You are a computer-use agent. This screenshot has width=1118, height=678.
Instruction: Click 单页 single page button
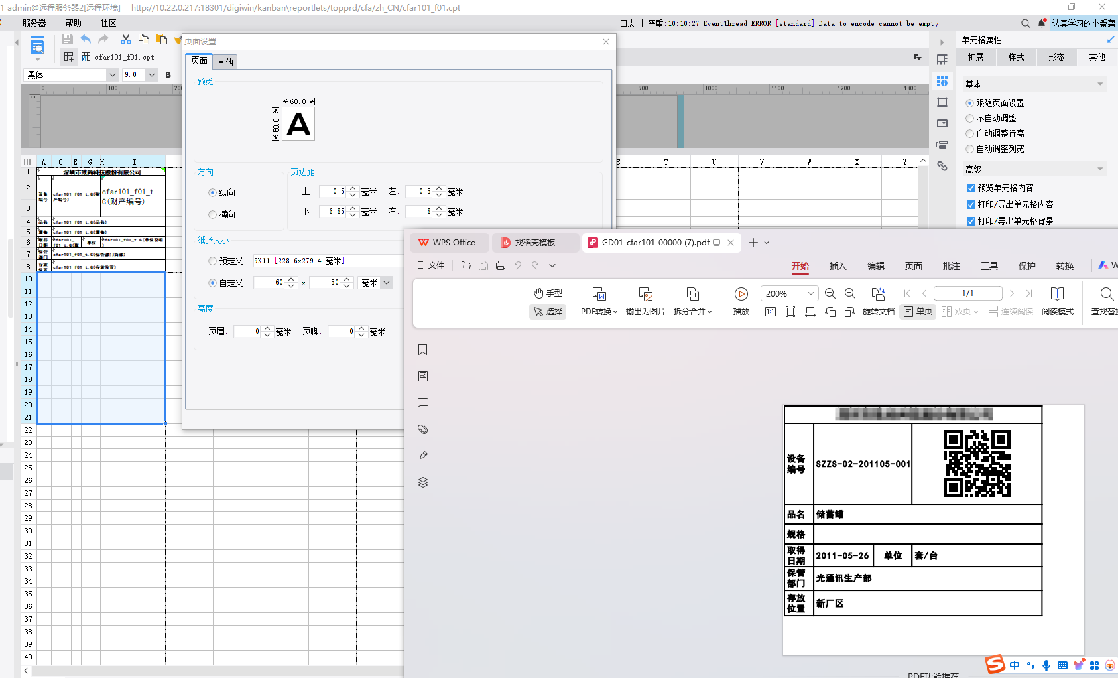click(918, 312)
